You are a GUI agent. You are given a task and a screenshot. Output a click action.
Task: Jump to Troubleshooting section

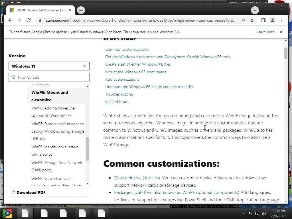tap(119, 94)
